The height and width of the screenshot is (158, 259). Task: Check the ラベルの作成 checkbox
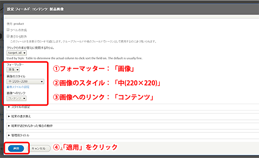click(8, 30)
